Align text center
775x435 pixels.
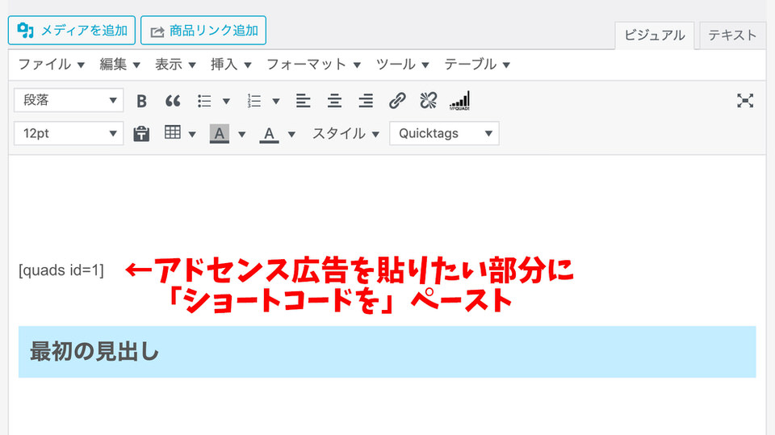[x=334, y=101]
